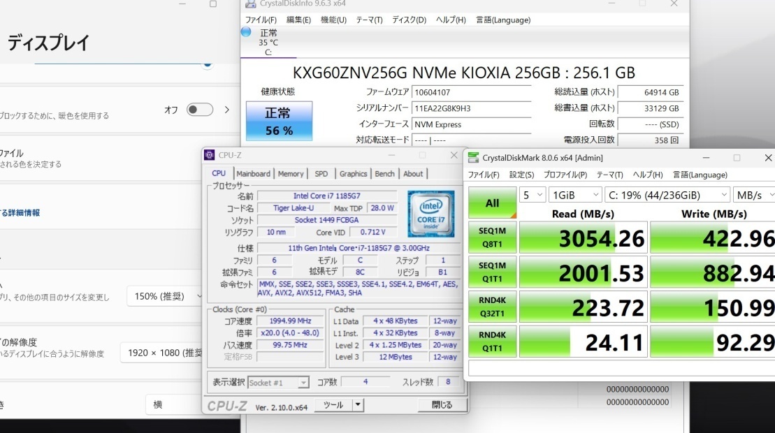
Task: Open the 150% scale dropdown
Action: pos(165,296)
